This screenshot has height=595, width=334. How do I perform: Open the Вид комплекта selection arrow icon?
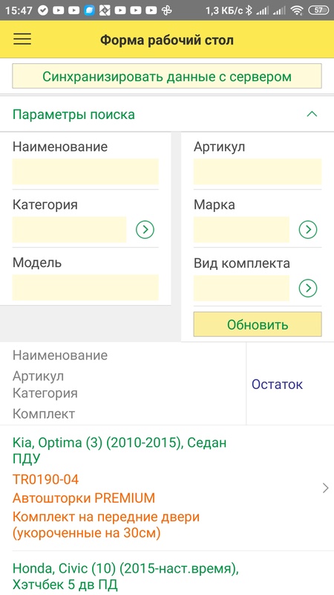click(308, 289)
